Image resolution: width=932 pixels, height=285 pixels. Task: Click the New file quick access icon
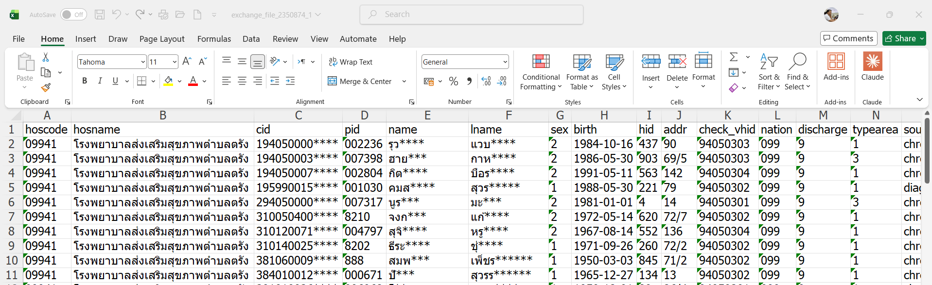197,15
